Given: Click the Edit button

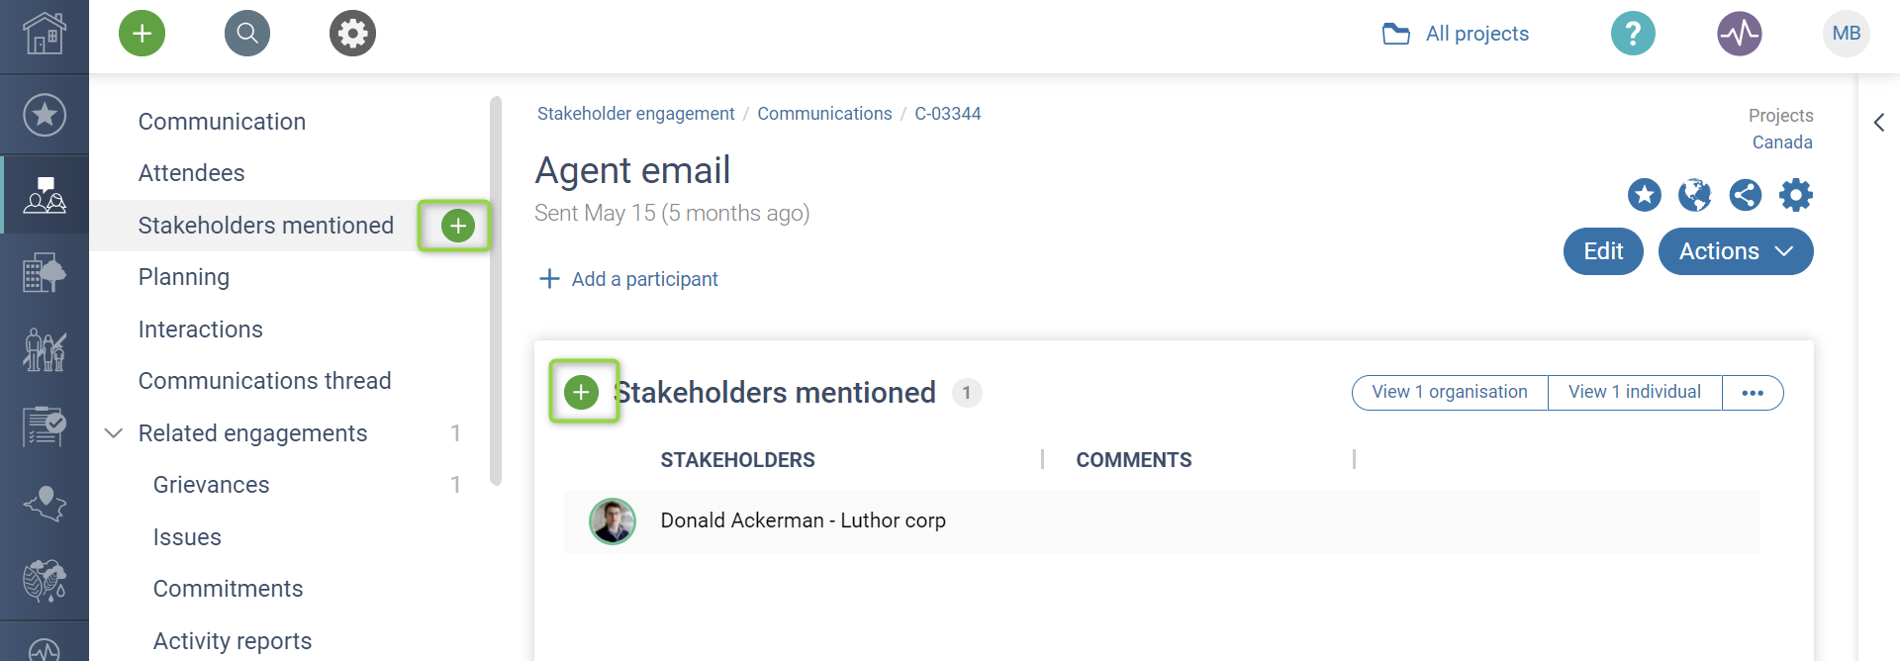Looking at the screenshot, I should tap(1602, 251).
